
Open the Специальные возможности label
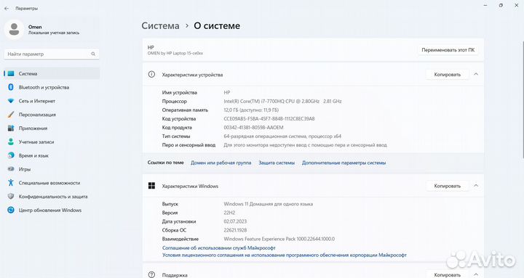pos(49,183)
